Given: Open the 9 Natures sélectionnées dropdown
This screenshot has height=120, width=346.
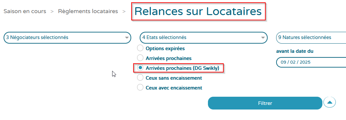Looking at the screenshot, I should click(311, 37).
